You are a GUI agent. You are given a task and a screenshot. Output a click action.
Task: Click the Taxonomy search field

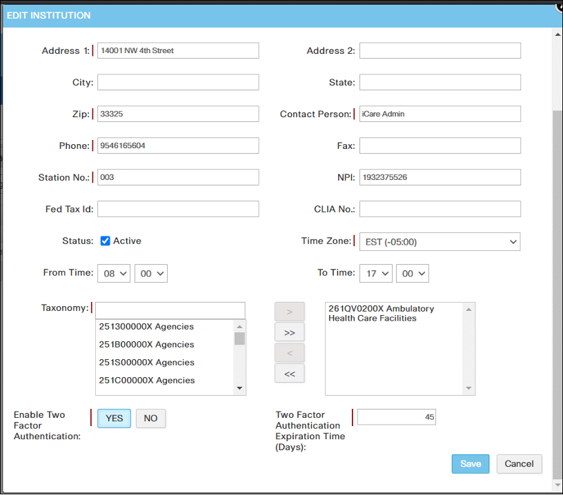(x=170, y=310)
